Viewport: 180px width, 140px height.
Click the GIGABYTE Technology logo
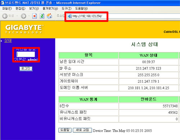(24, 29)
